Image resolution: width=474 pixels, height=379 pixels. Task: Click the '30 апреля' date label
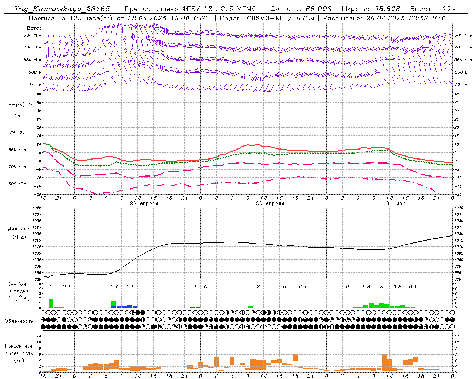[x=270, y=204]
